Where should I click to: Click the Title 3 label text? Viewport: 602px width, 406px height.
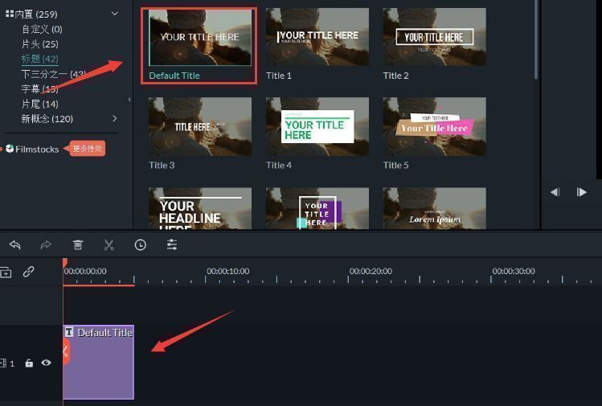162,165
